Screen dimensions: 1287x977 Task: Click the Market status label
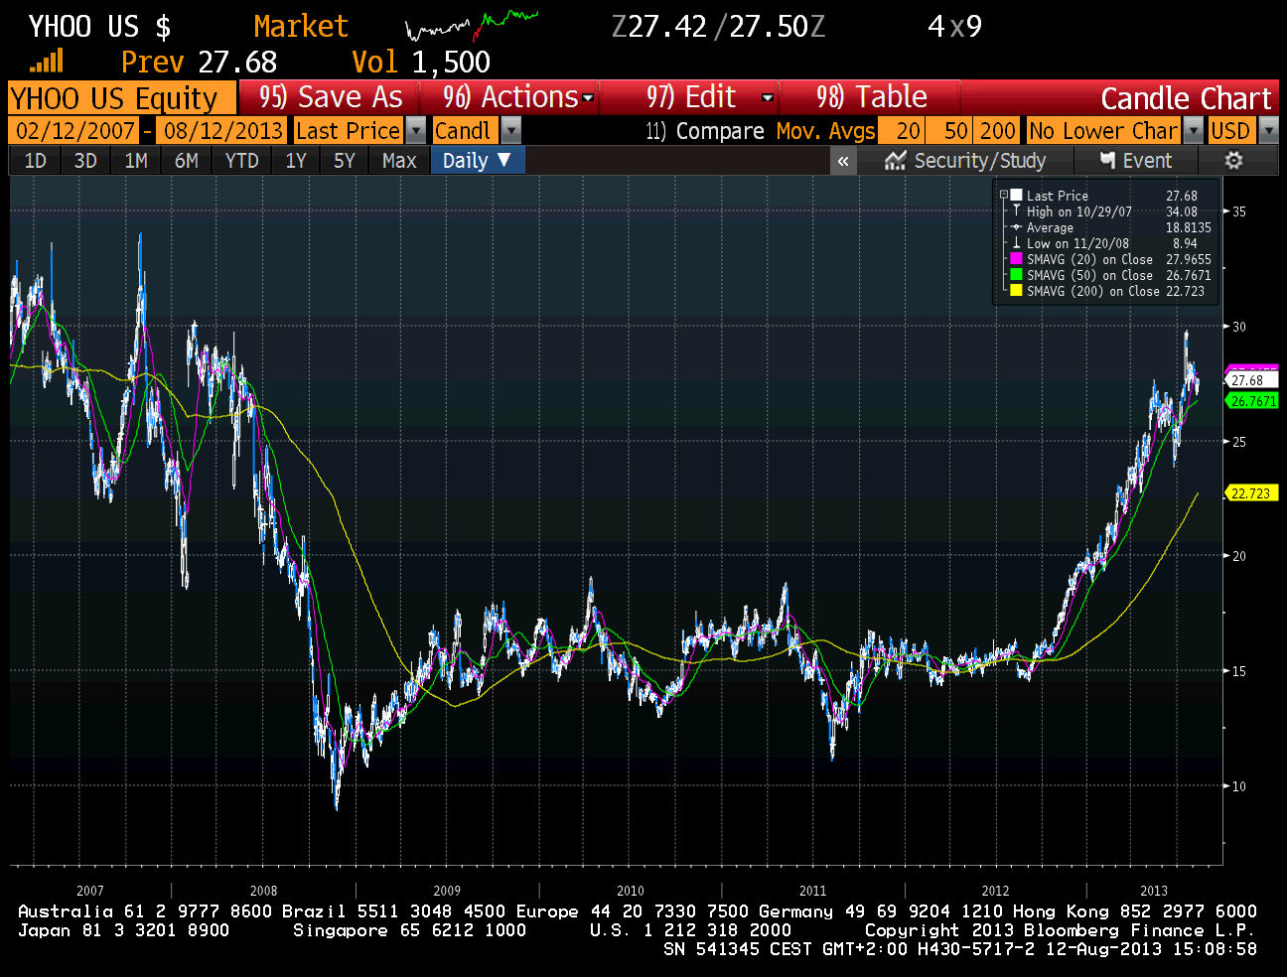pyautogui.click(x=301, y=26)
